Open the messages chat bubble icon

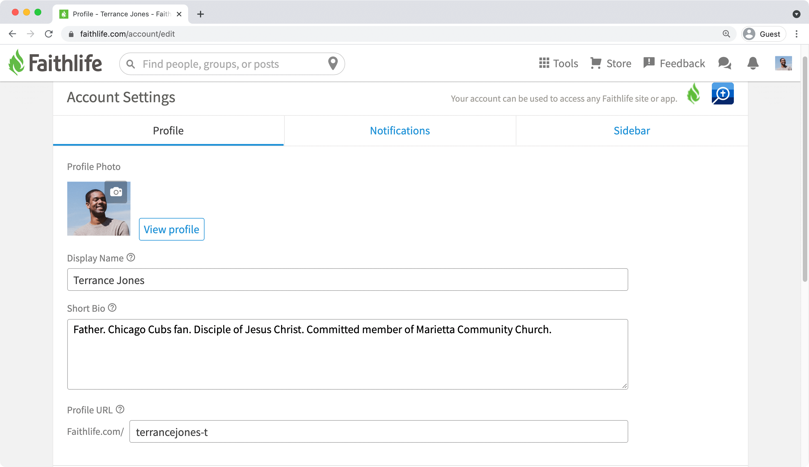[724, 63]
